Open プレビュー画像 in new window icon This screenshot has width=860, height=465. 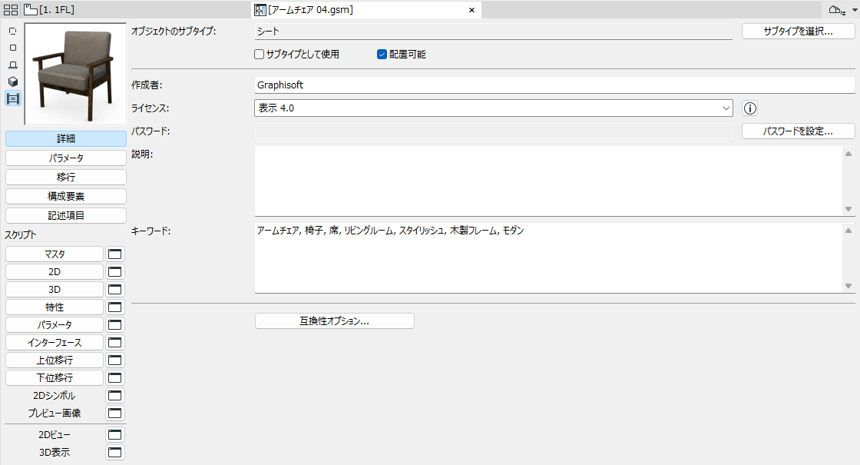(x=114, y=413)
